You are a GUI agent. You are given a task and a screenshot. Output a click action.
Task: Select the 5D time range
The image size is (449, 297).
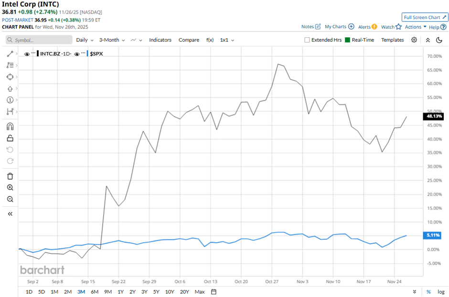tap(42, 292)
